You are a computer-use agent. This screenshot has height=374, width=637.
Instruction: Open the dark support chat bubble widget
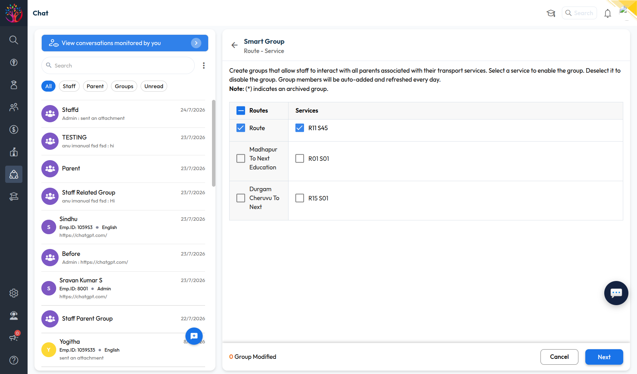click(616, 293)
